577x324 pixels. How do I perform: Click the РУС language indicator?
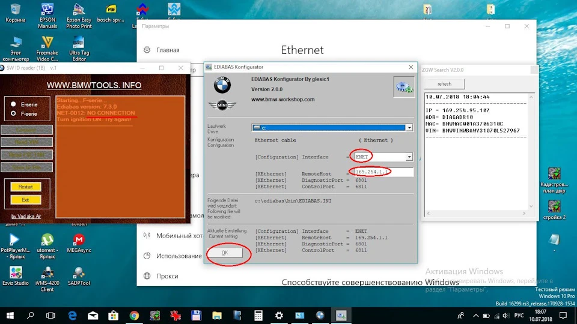(519, 316)
